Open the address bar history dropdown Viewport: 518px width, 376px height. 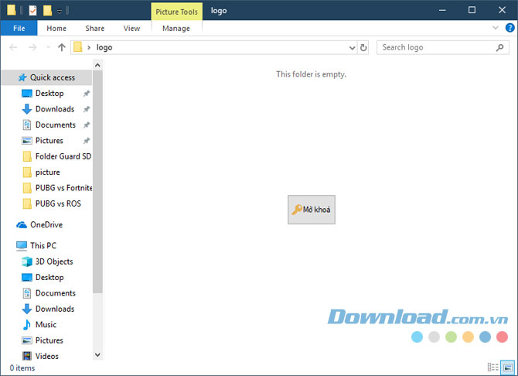pos(352,47)
